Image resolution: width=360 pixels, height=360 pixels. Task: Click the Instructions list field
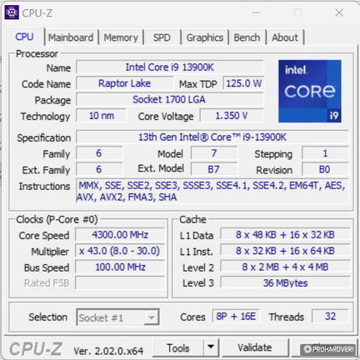tap(212, 191)
